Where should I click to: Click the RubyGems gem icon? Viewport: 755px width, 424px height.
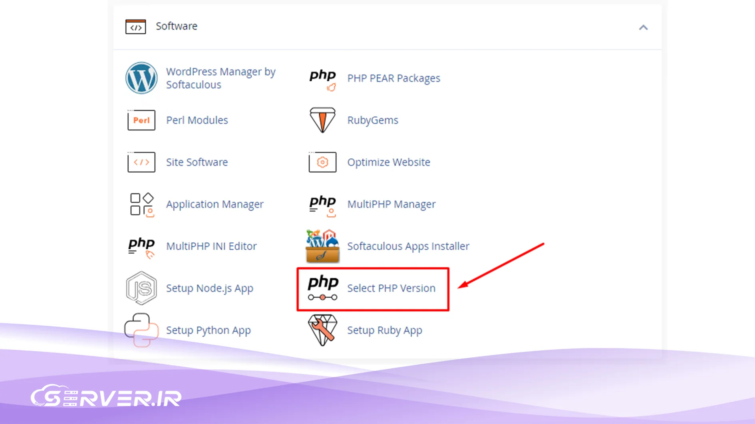[x=322, y=120]
